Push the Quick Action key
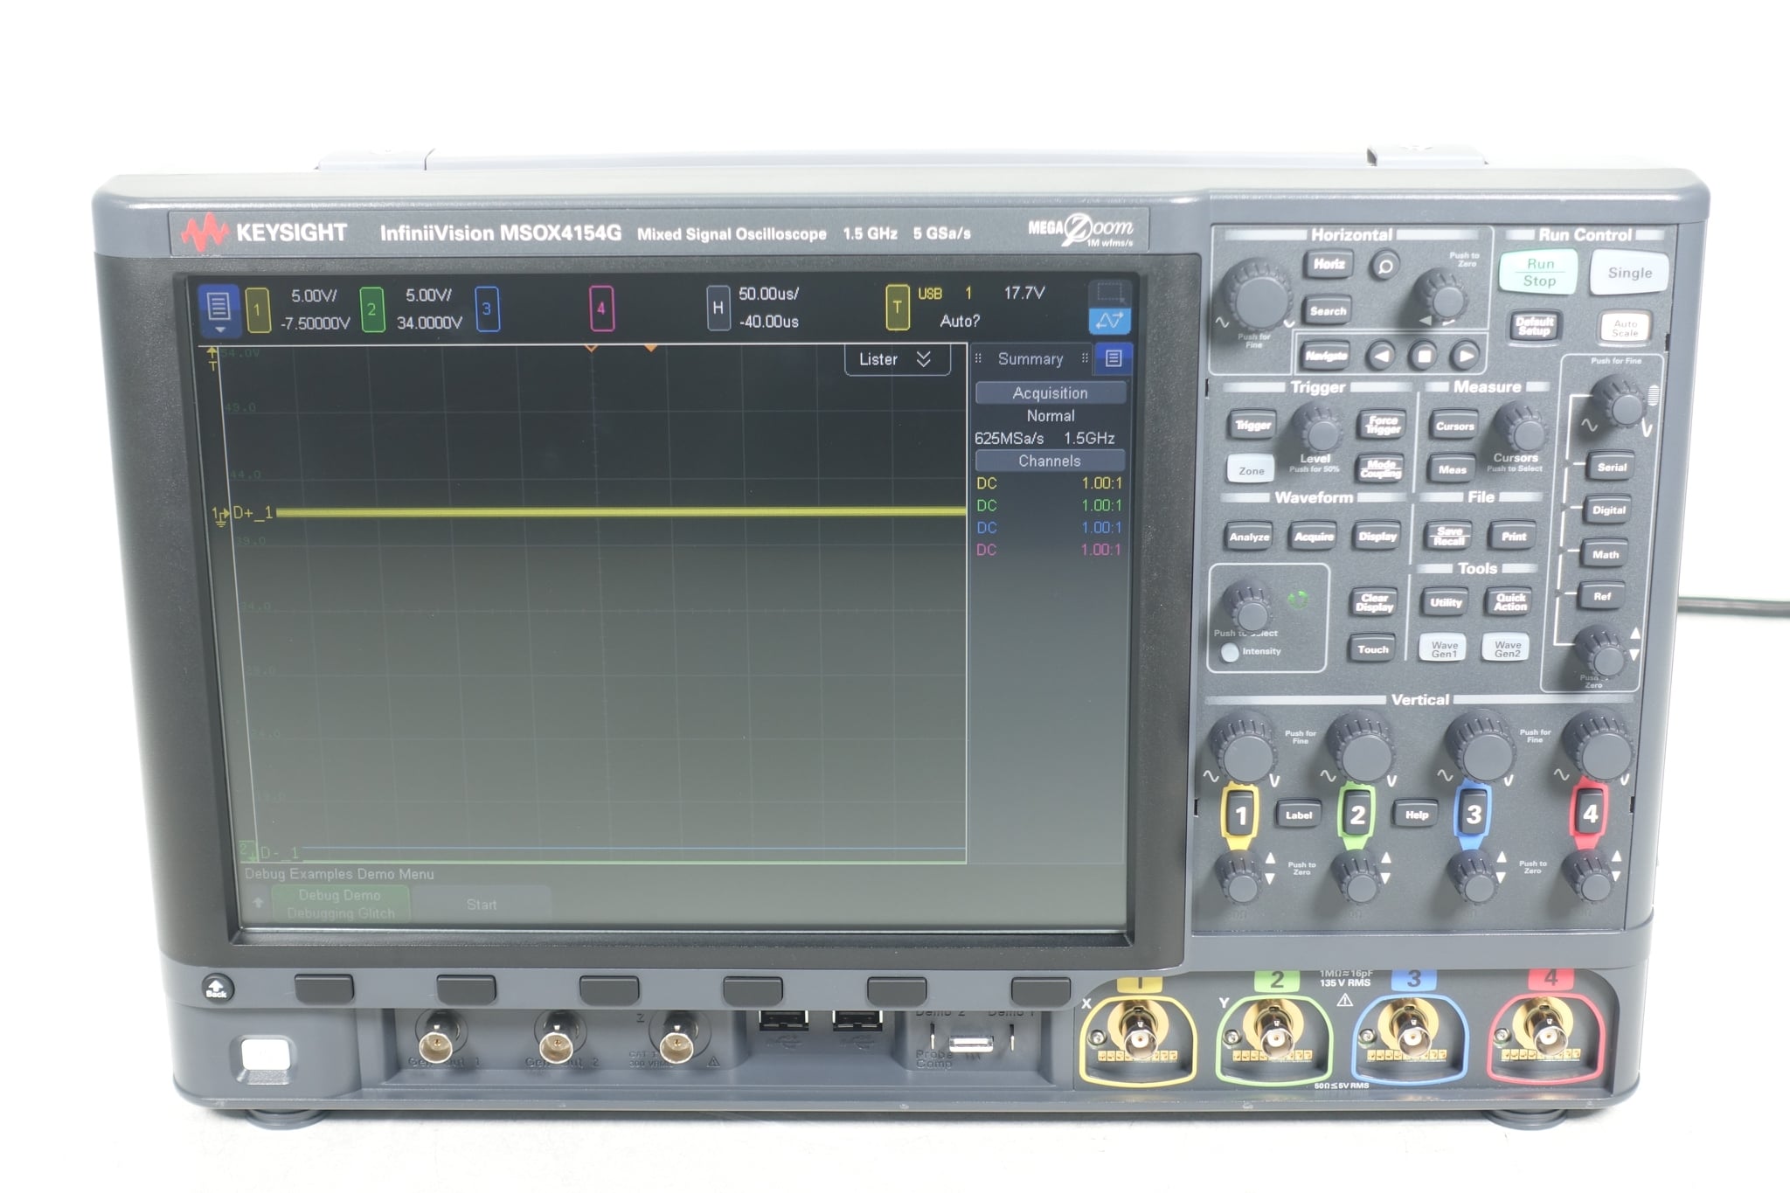 coord(1509,602)
